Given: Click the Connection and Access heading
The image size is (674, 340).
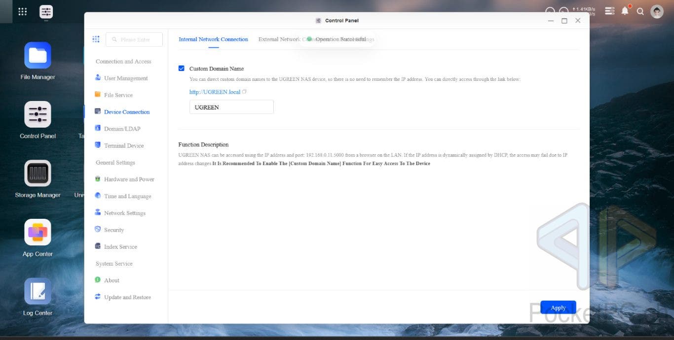Looking at the screenshot, I should 123,61.
